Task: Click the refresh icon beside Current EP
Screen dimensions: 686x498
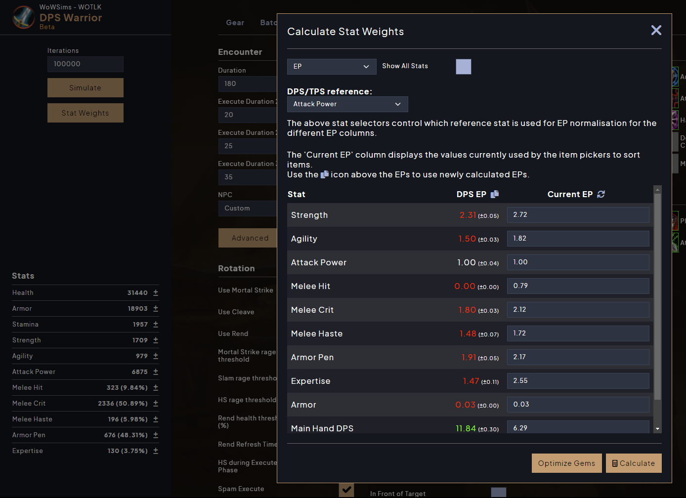Action: tap(601, 194)
